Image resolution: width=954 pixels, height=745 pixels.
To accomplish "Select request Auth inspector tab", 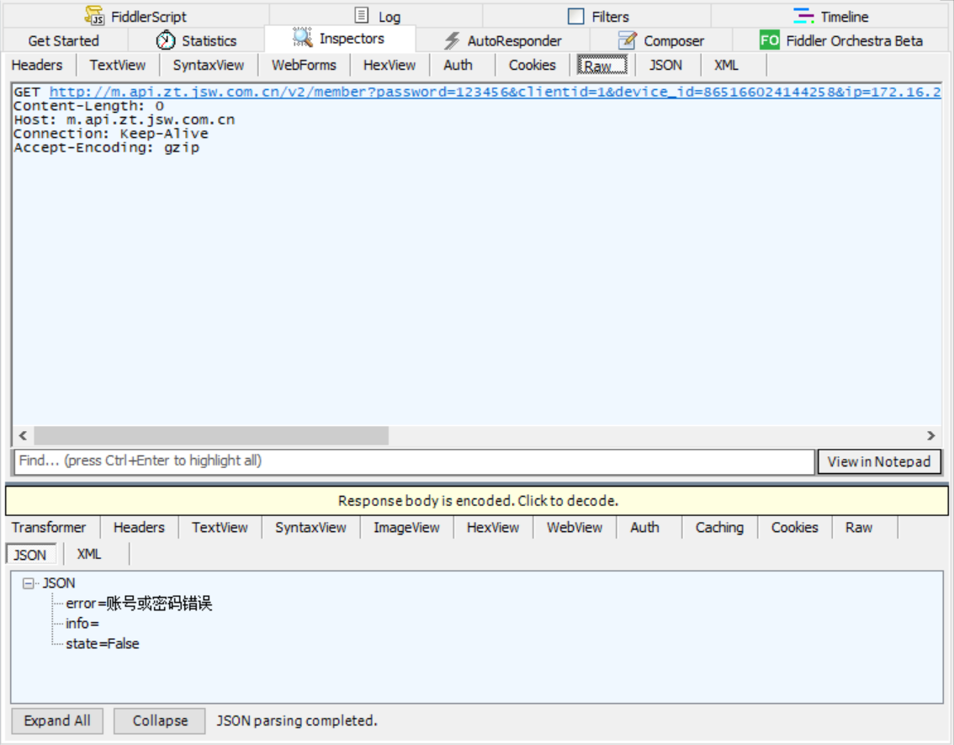I will (x=458, y=65).
